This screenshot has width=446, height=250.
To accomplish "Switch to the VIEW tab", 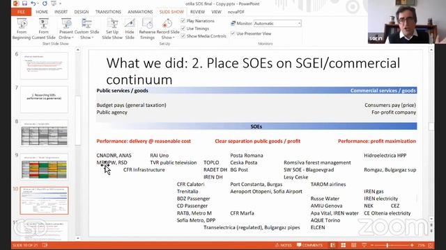I will [216, 12].
